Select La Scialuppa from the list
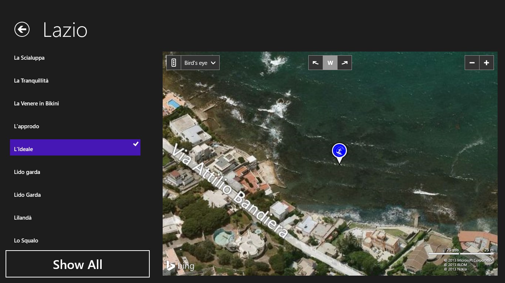Screen dimensions: 505x283 pyautogui.click(x=30, y=58)
